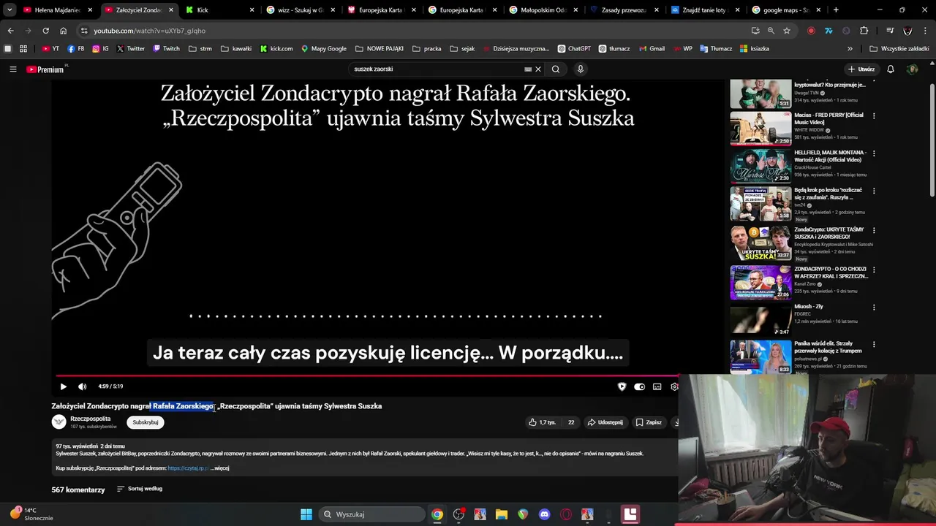
Task: Open menu for Miuosh - Zły video
Action: click(873, 307)
